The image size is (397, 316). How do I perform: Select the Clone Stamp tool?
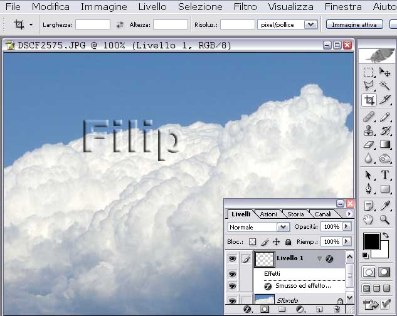[x=369, y=130]
